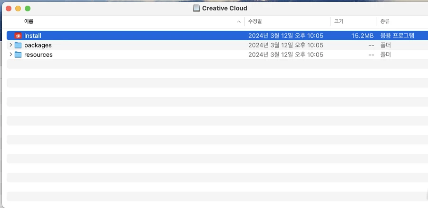Click the 폴더 kind in the packages row

386,45
